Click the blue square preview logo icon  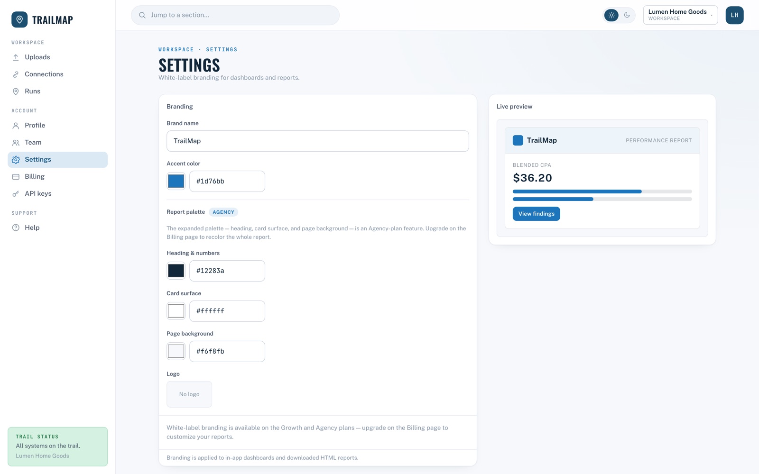point(518,140)
